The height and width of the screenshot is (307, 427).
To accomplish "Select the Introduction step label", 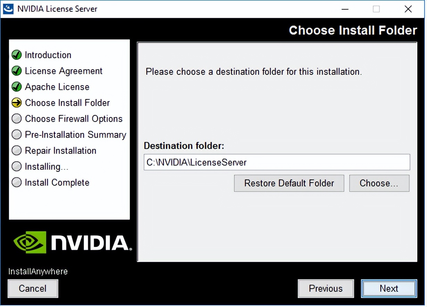I will (48, 55).
